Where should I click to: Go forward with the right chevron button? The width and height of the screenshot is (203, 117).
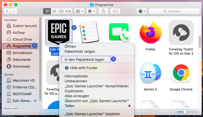click(14, 11)
